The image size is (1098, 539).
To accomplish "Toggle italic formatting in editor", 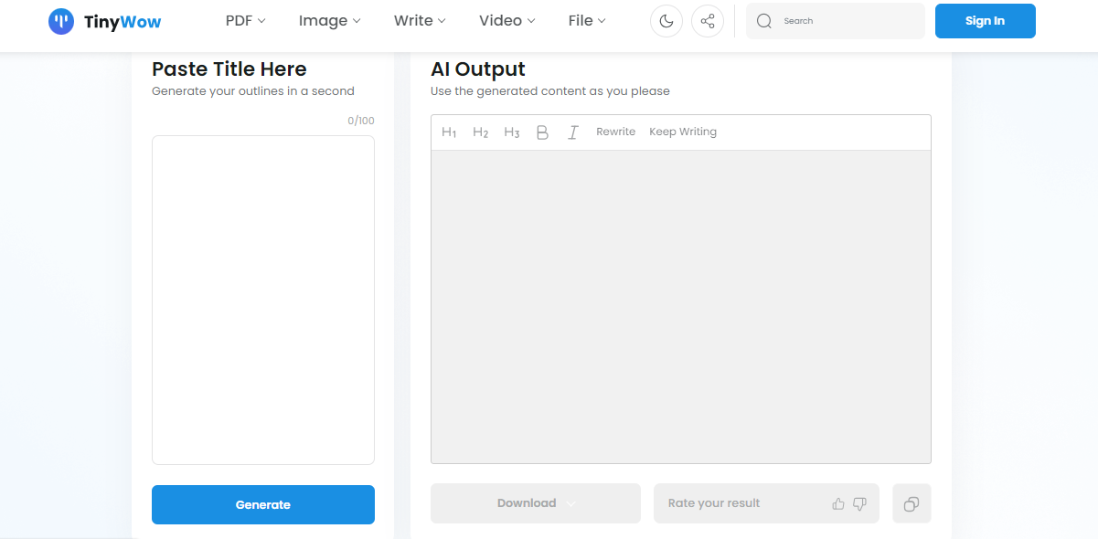I will tap(573, 132).
